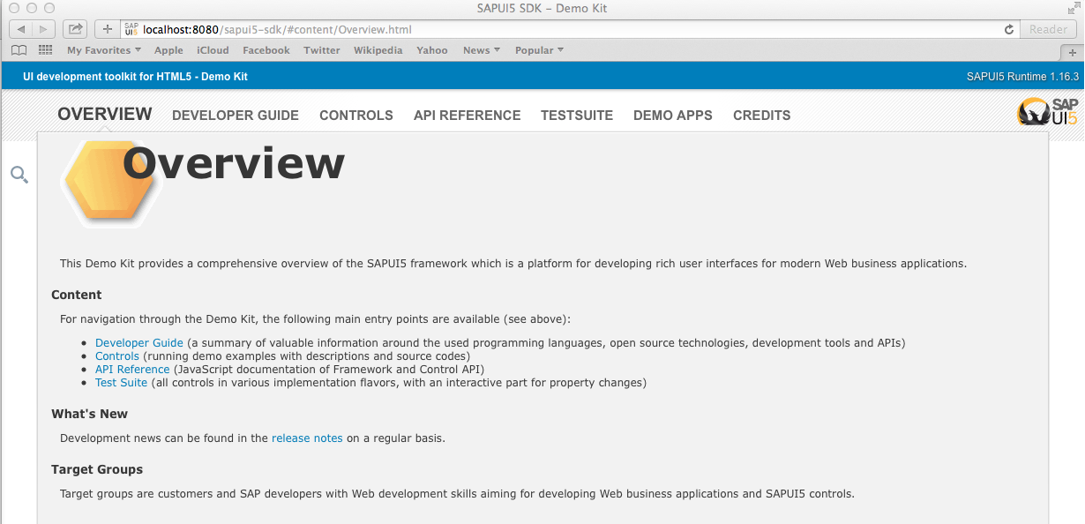1085x524 pixels.
Task: Click the 'SAPUI5 Runtime 1.16.3' version text
Action: click(1023, 77)
